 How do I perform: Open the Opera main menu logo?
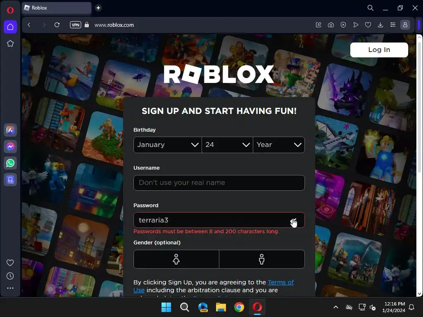[10, 10]
